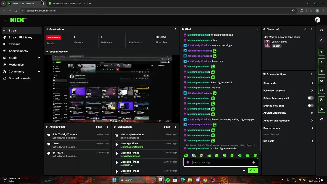The height and width of the screenshot is (184, 327).
Task: Click the chat panel scrollbar
Action: 261,140
